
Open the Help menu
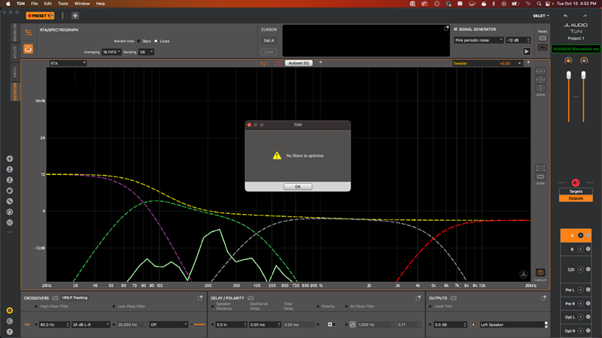pyautogui.click(x=101, y=4)
